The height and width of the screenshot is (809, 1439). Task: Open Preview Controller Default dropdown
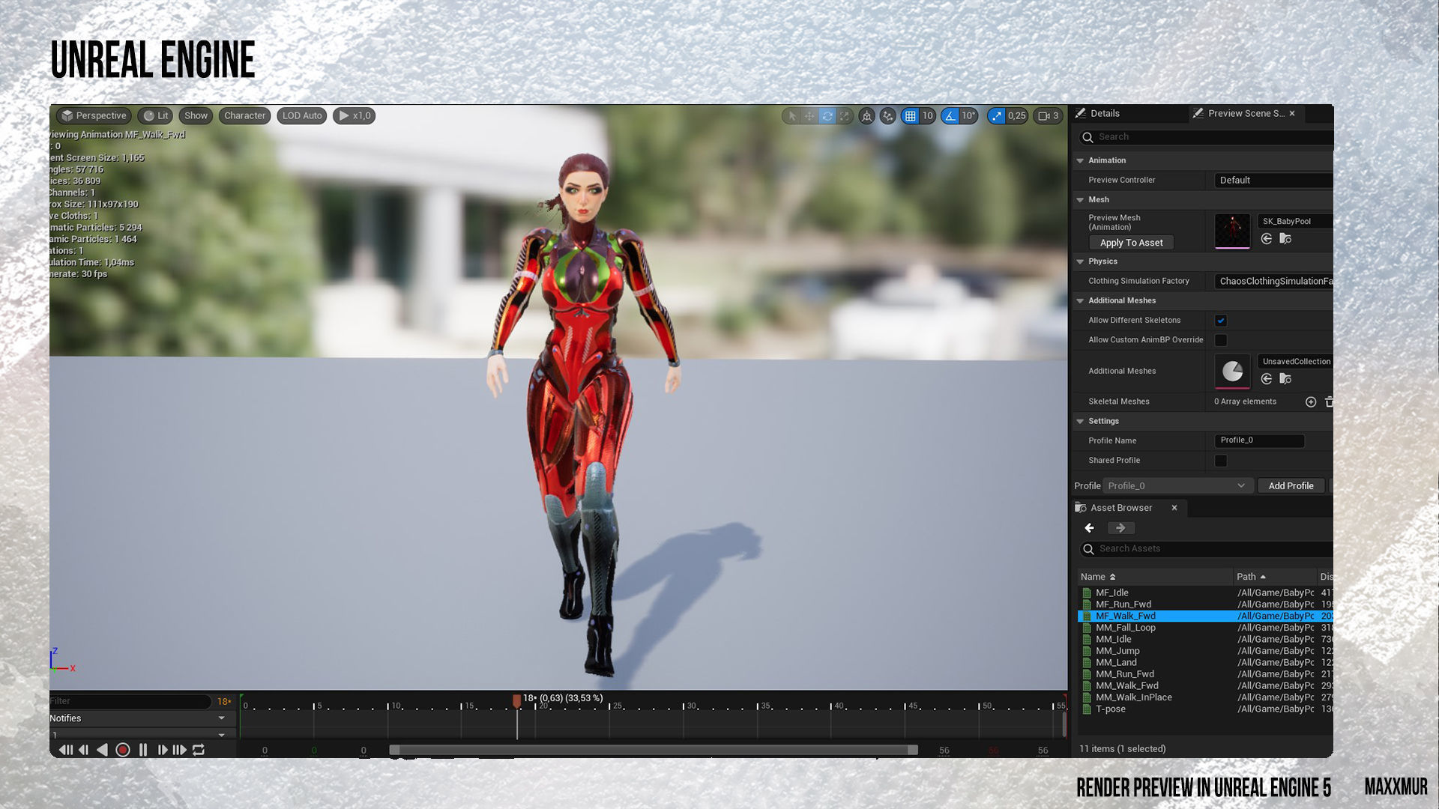[x=1273, y=181]
